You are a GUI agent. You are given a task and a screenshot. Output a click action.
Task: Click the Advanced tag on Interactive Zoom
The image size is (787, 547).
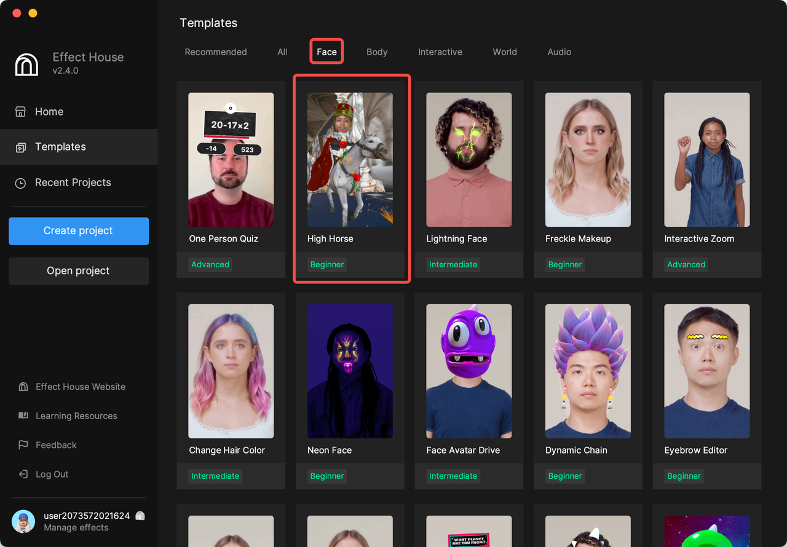686,265
